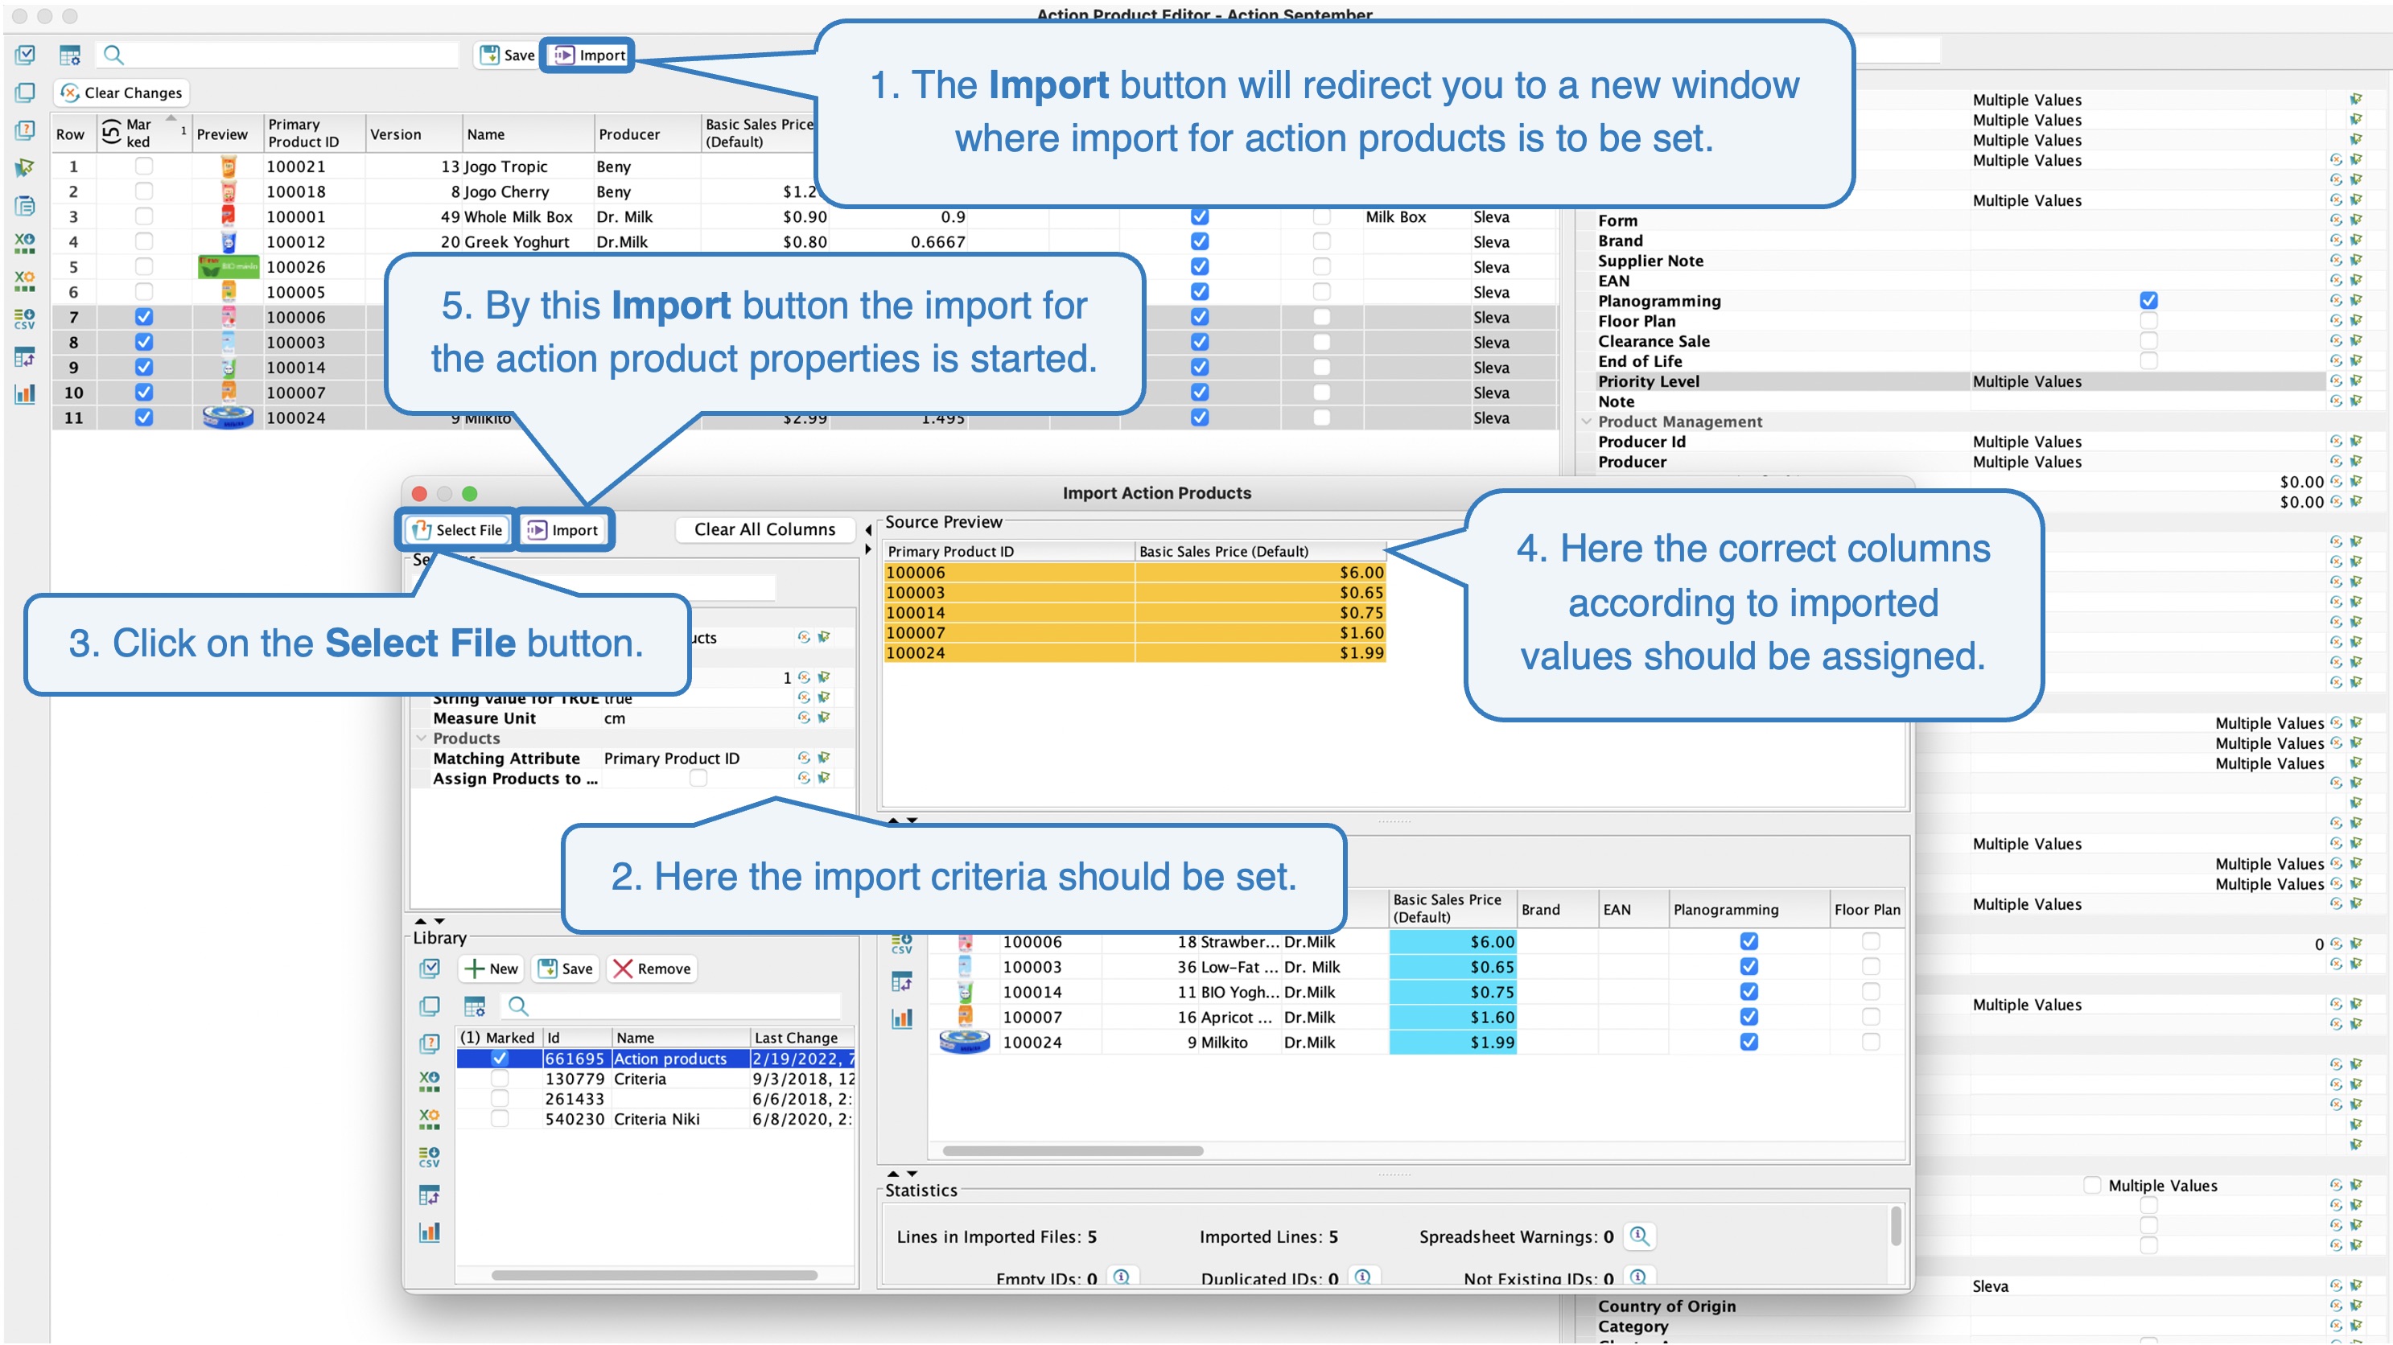Click unmark-all icon in Library panel sidebar

tap(429, 1006)
